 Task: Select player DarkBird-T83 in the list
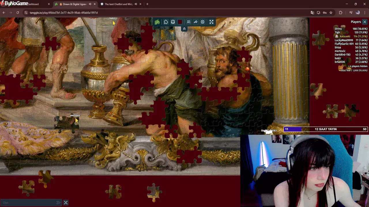(351, 55)
